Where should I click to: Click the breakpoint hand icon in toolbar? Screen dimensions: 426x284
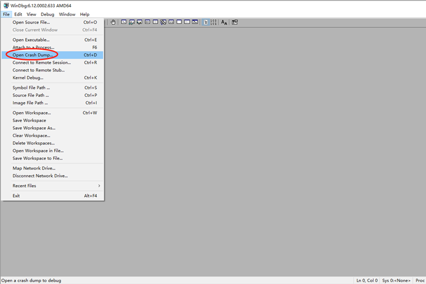click(x=113, y=22)
